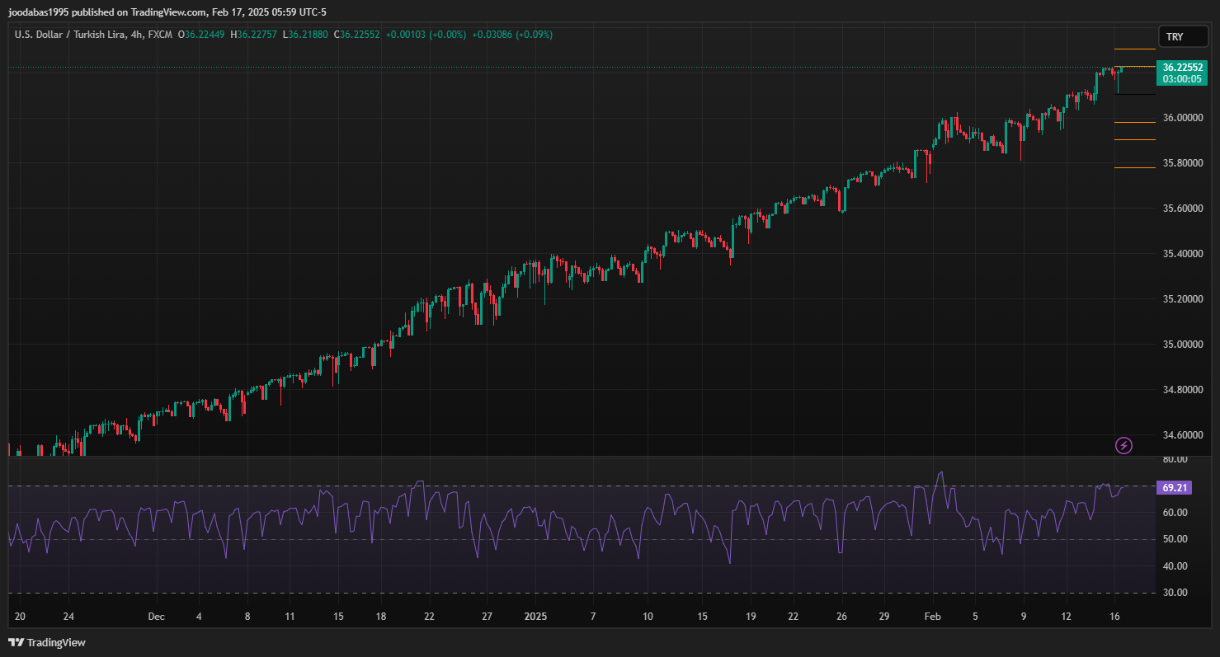
Task: Click the purple lightning bolt icon
Action: (x=1124, y=446)
